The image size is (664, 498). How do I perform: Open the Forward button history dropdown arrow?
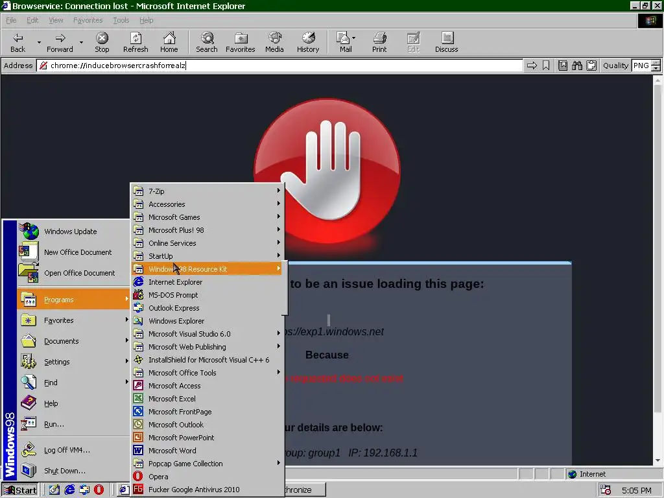coord(81,42)
